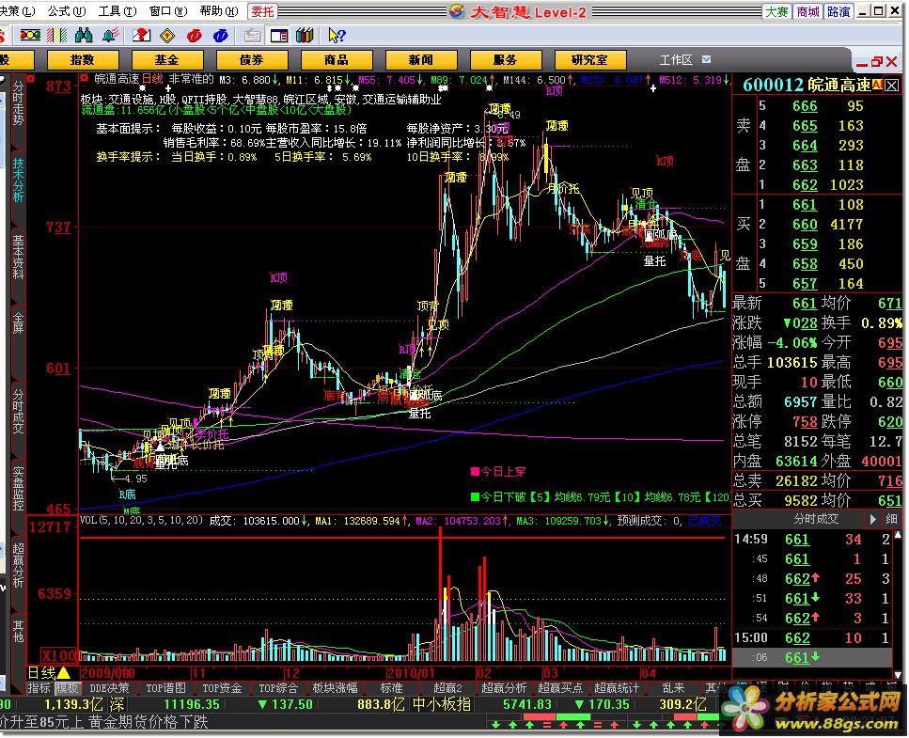The height and width of the screenshot is (738, 909).
Task: Click the red circular info icon
Action: pyautogui.click(x=195, y=36)
